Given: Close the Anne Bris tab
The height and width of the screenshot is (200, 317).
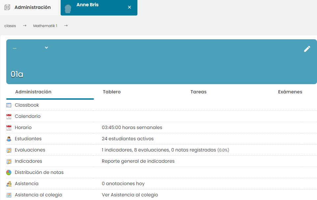Looking at the screenshot, I should click(130, 7).
